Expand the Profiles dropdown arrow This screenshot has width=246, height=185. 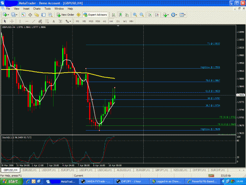point(17,15)
